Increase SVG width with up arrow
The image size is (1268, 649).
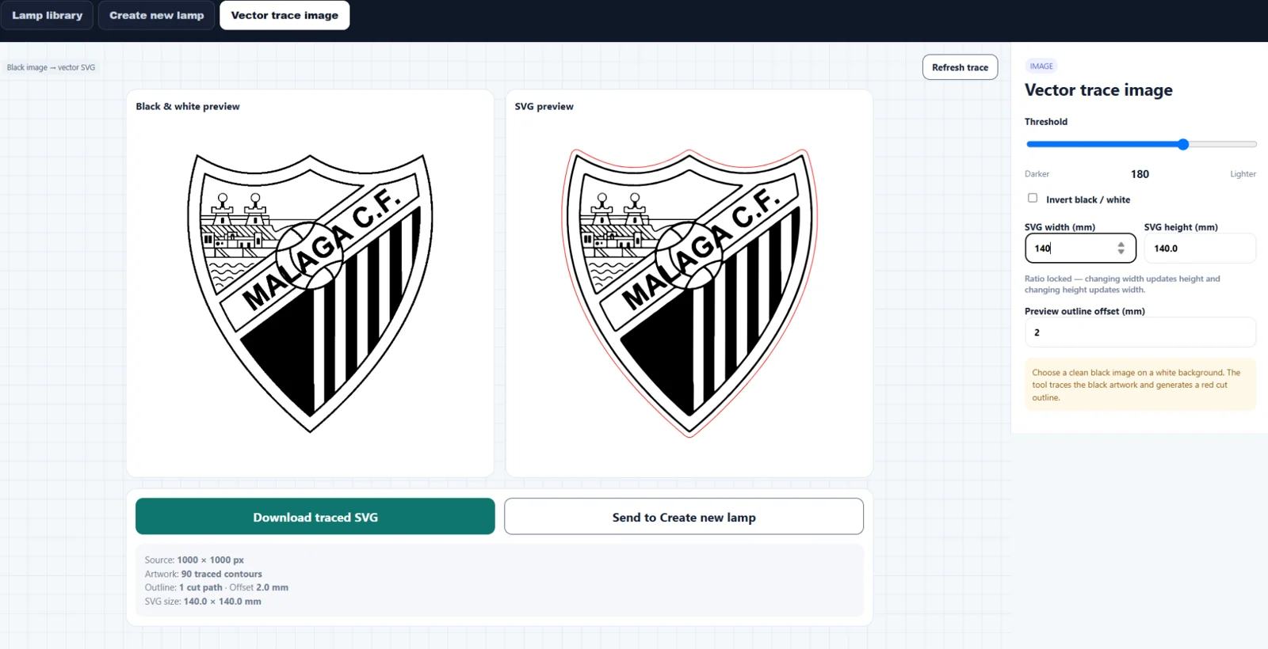(x=1121, y=245)
